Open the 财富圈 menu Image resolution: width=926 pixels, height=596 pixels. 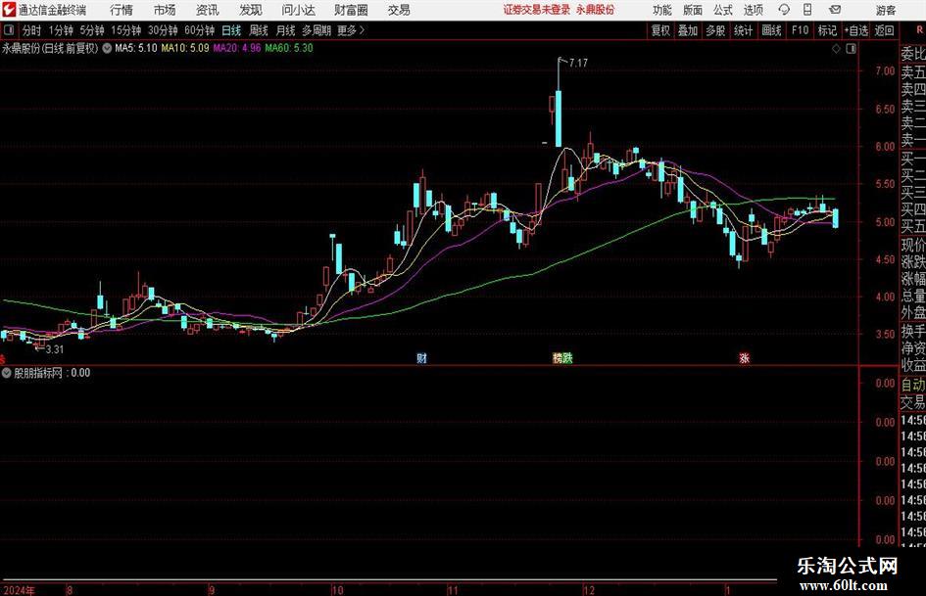[351, 10]
